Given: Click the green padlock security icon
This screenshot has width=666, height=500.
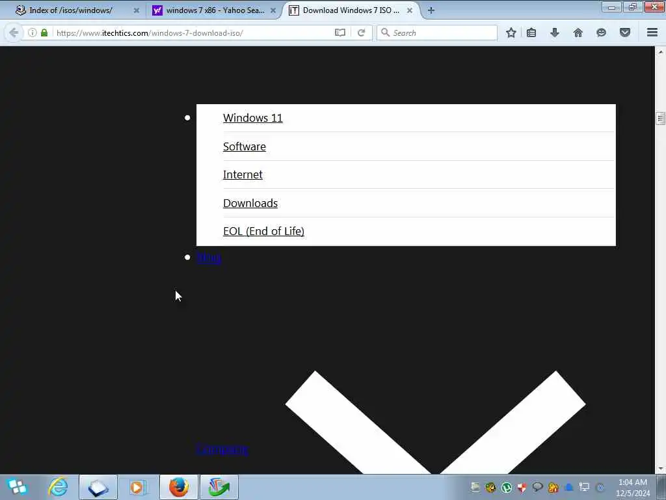Looking at the screenshot, I should [x=44, y=33].
